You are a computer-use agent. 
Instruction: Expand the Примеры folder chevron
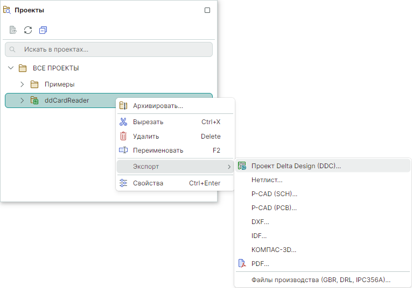[x=22, y=84]
